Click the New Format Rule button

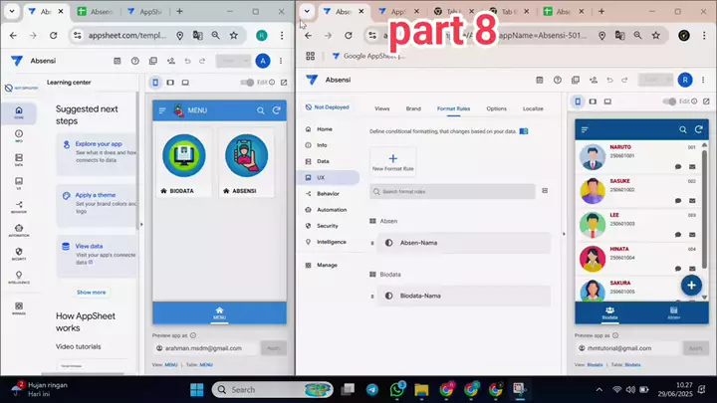(392, 161)
